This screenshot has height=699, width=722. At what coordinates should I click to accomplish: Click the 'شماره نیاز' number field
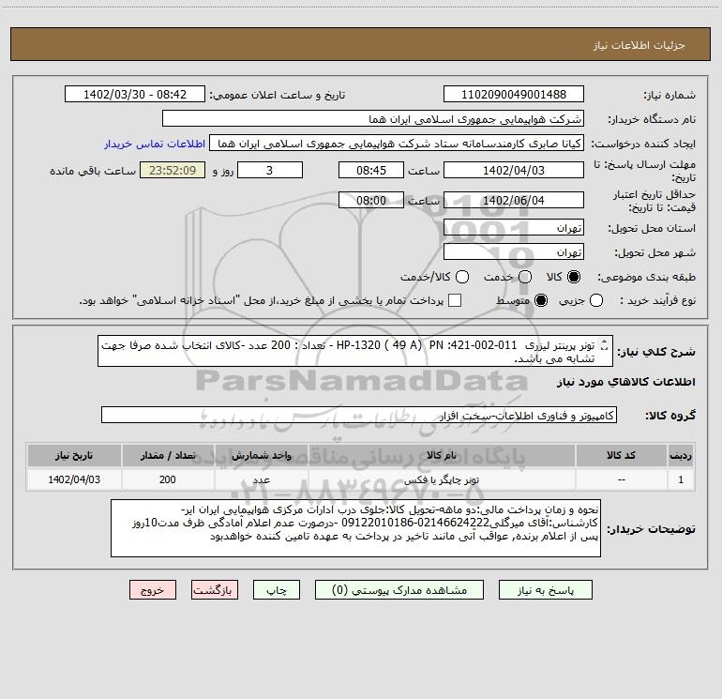[x=513, y=95]
